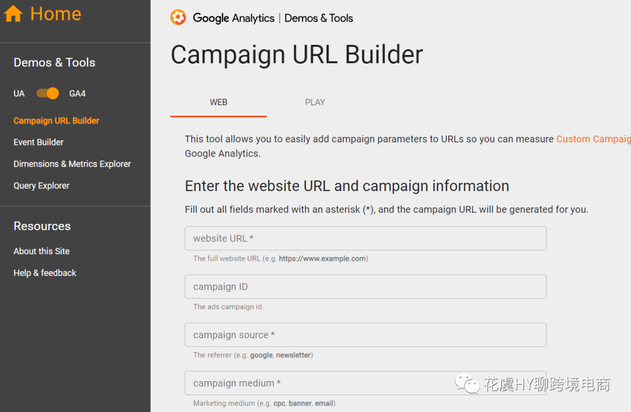Switch to the PLAY tab
The image size is (631, 412).
pyautogui.click(x=315, y=102)
